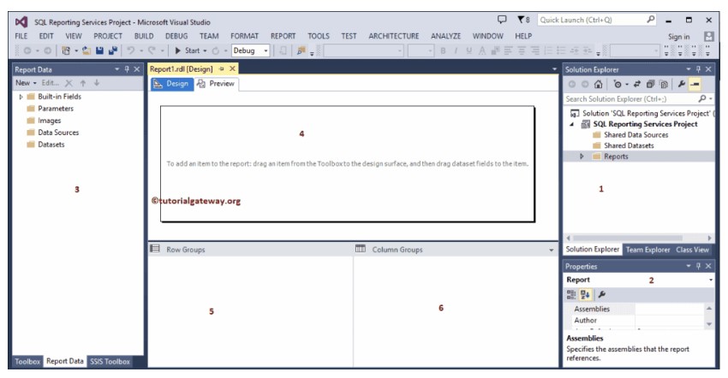Click the Categorized view icon in Properties

click(x=571, y=294)
